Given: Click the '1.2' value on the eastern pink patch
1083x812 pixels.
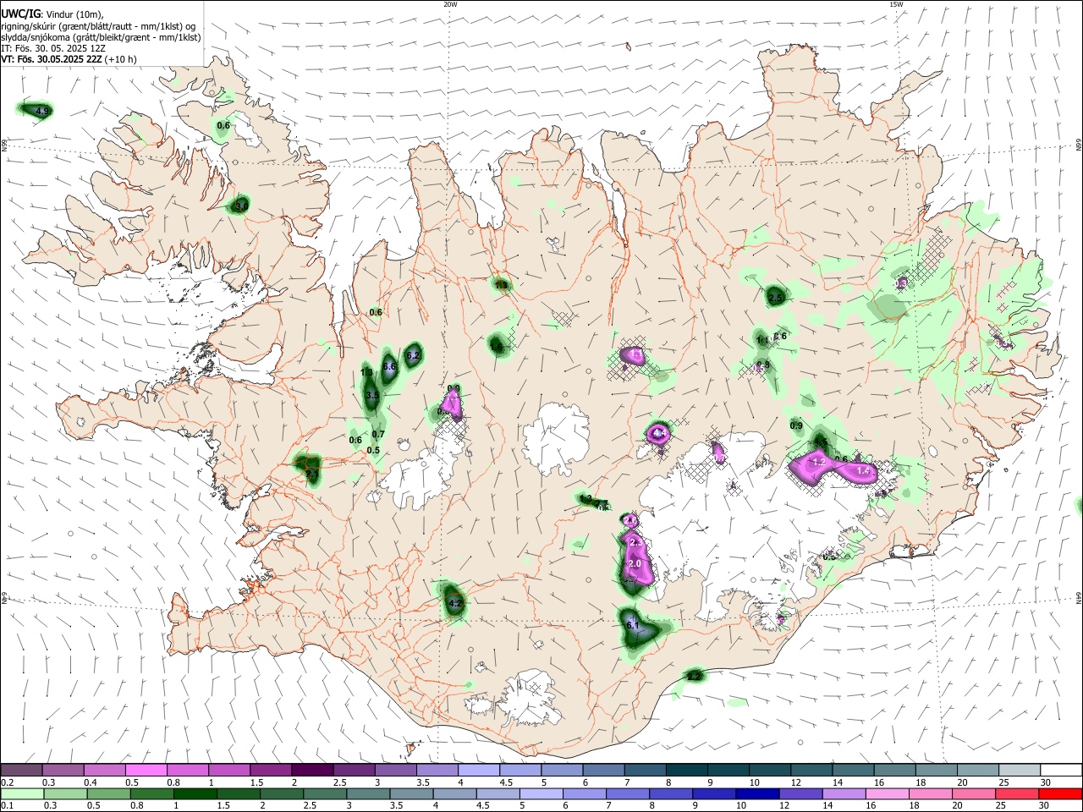Looking at the screenshot, I should 818,462.
